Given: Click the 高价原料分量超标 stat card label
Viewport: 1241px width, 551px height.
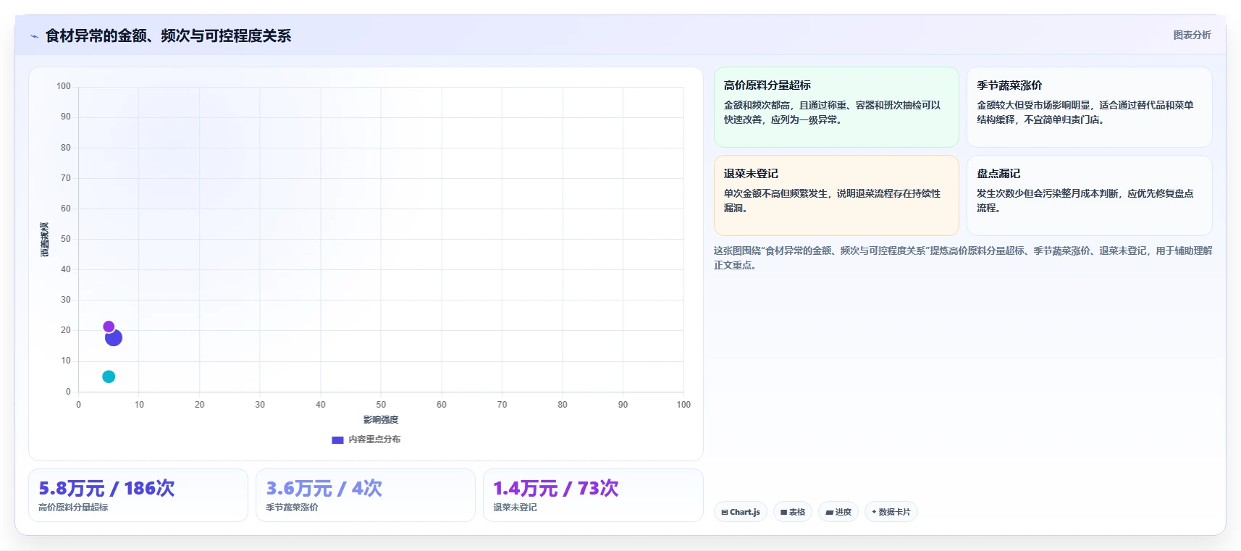Looking at the screenshot, I should [x=73, y=508].
